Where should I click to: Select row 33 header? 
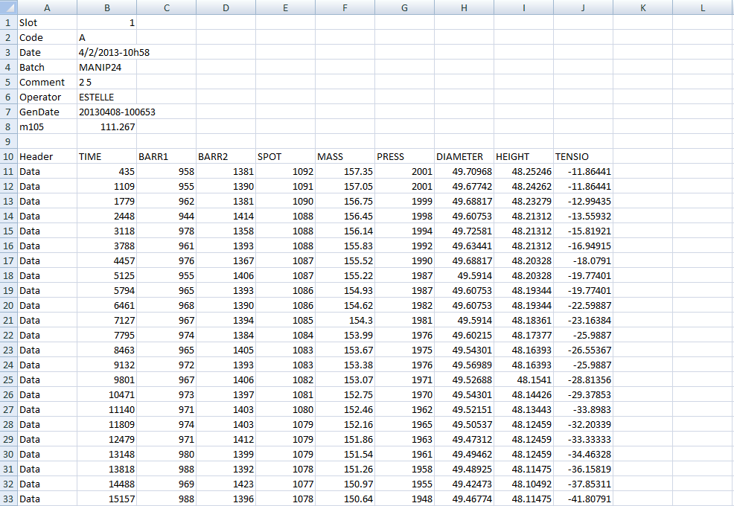click(8, 499)
